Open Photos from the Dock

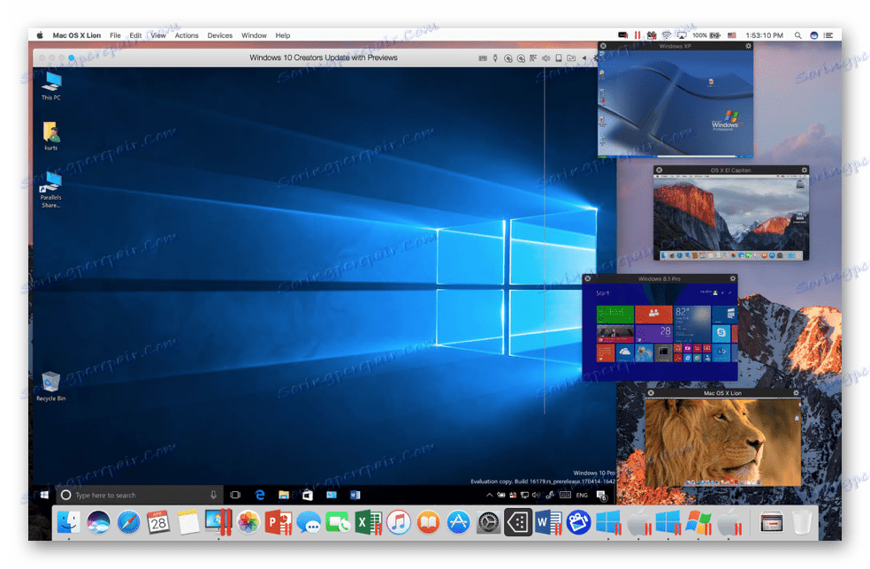click(248, 522)
